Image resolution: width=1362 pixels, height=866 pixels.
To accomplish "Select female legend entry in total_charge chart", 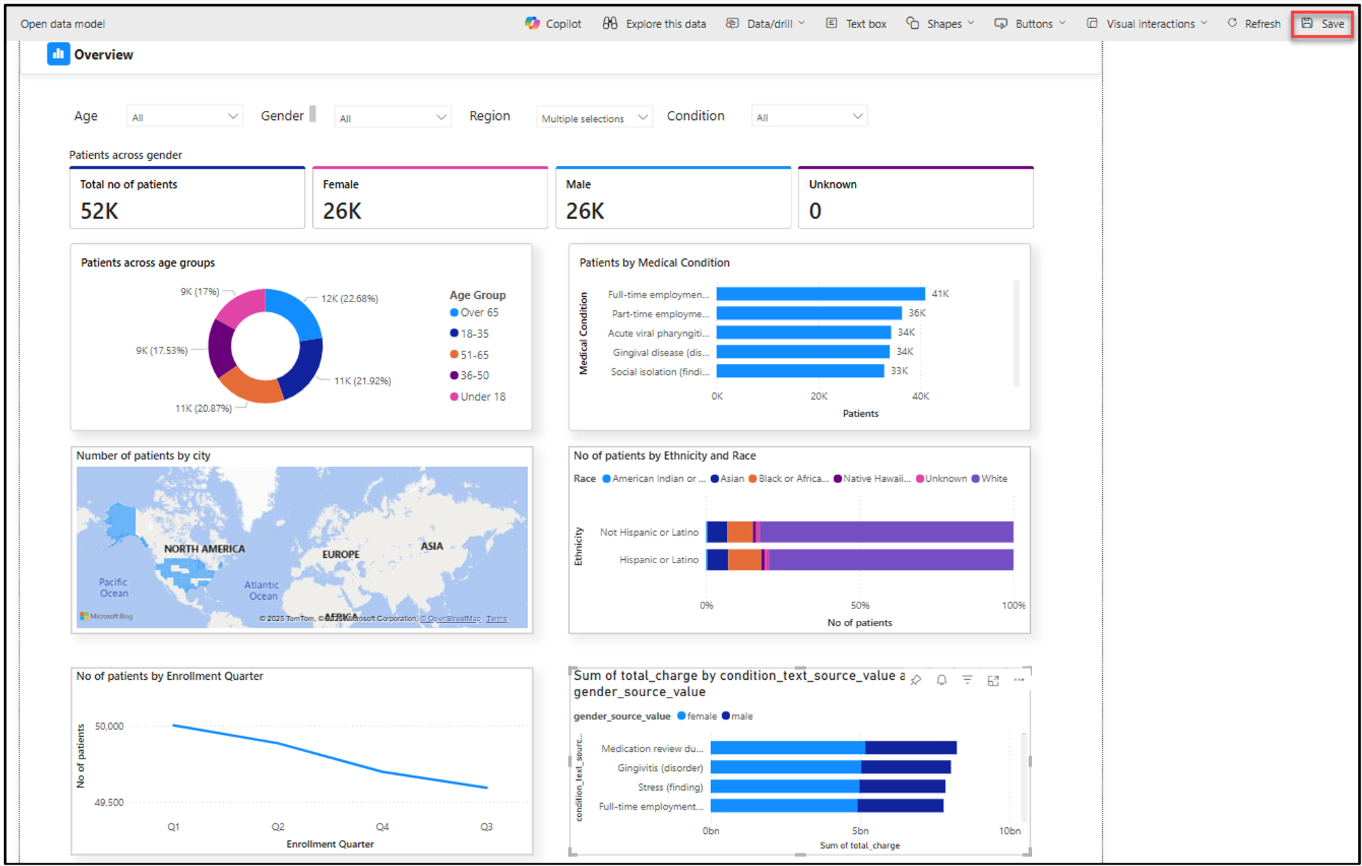I will (697, 715).
